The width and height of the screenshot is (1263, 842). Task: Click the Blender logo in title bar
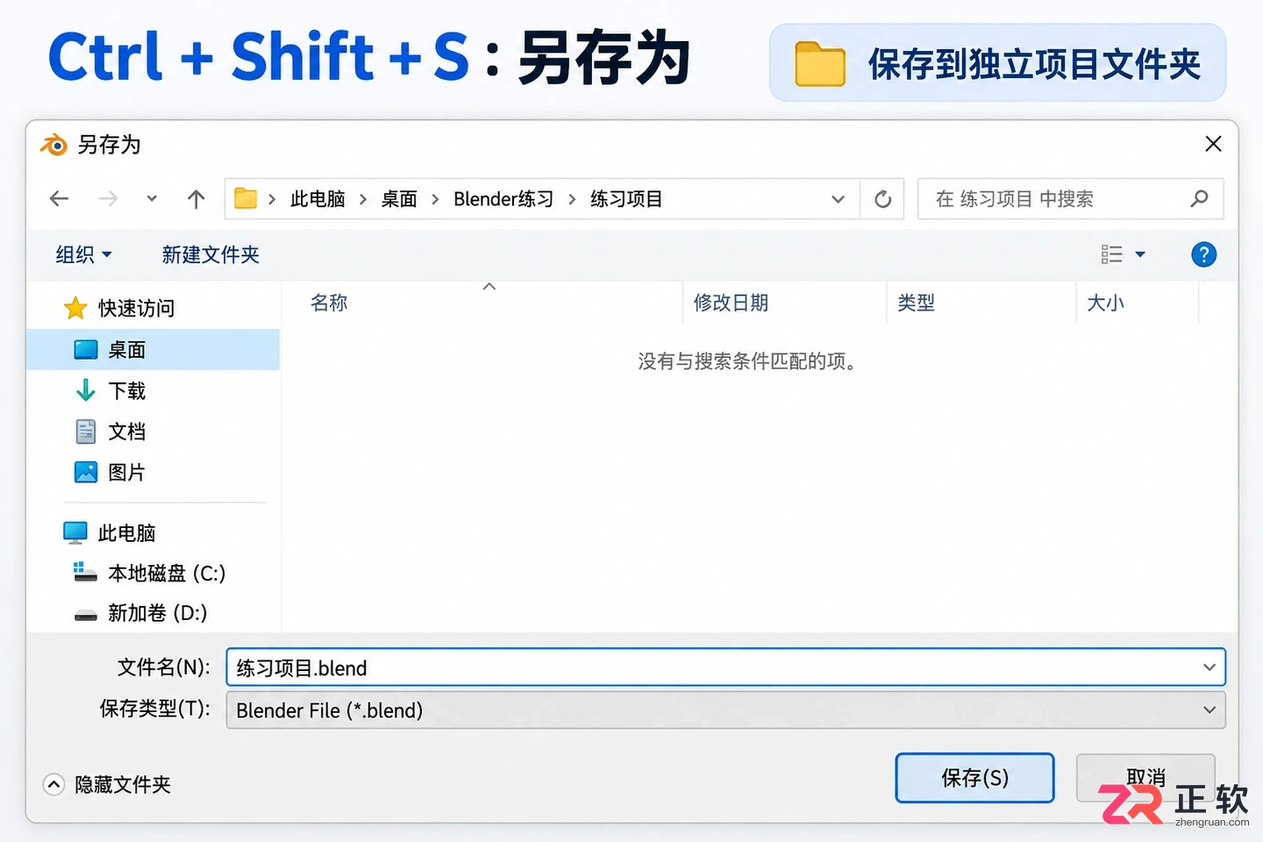click(x=54, y=144)
